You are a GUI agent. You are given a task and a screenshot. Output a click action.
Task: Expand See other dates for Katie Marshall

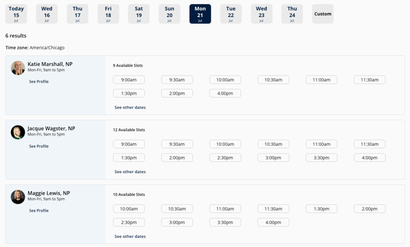pos(130,107)
